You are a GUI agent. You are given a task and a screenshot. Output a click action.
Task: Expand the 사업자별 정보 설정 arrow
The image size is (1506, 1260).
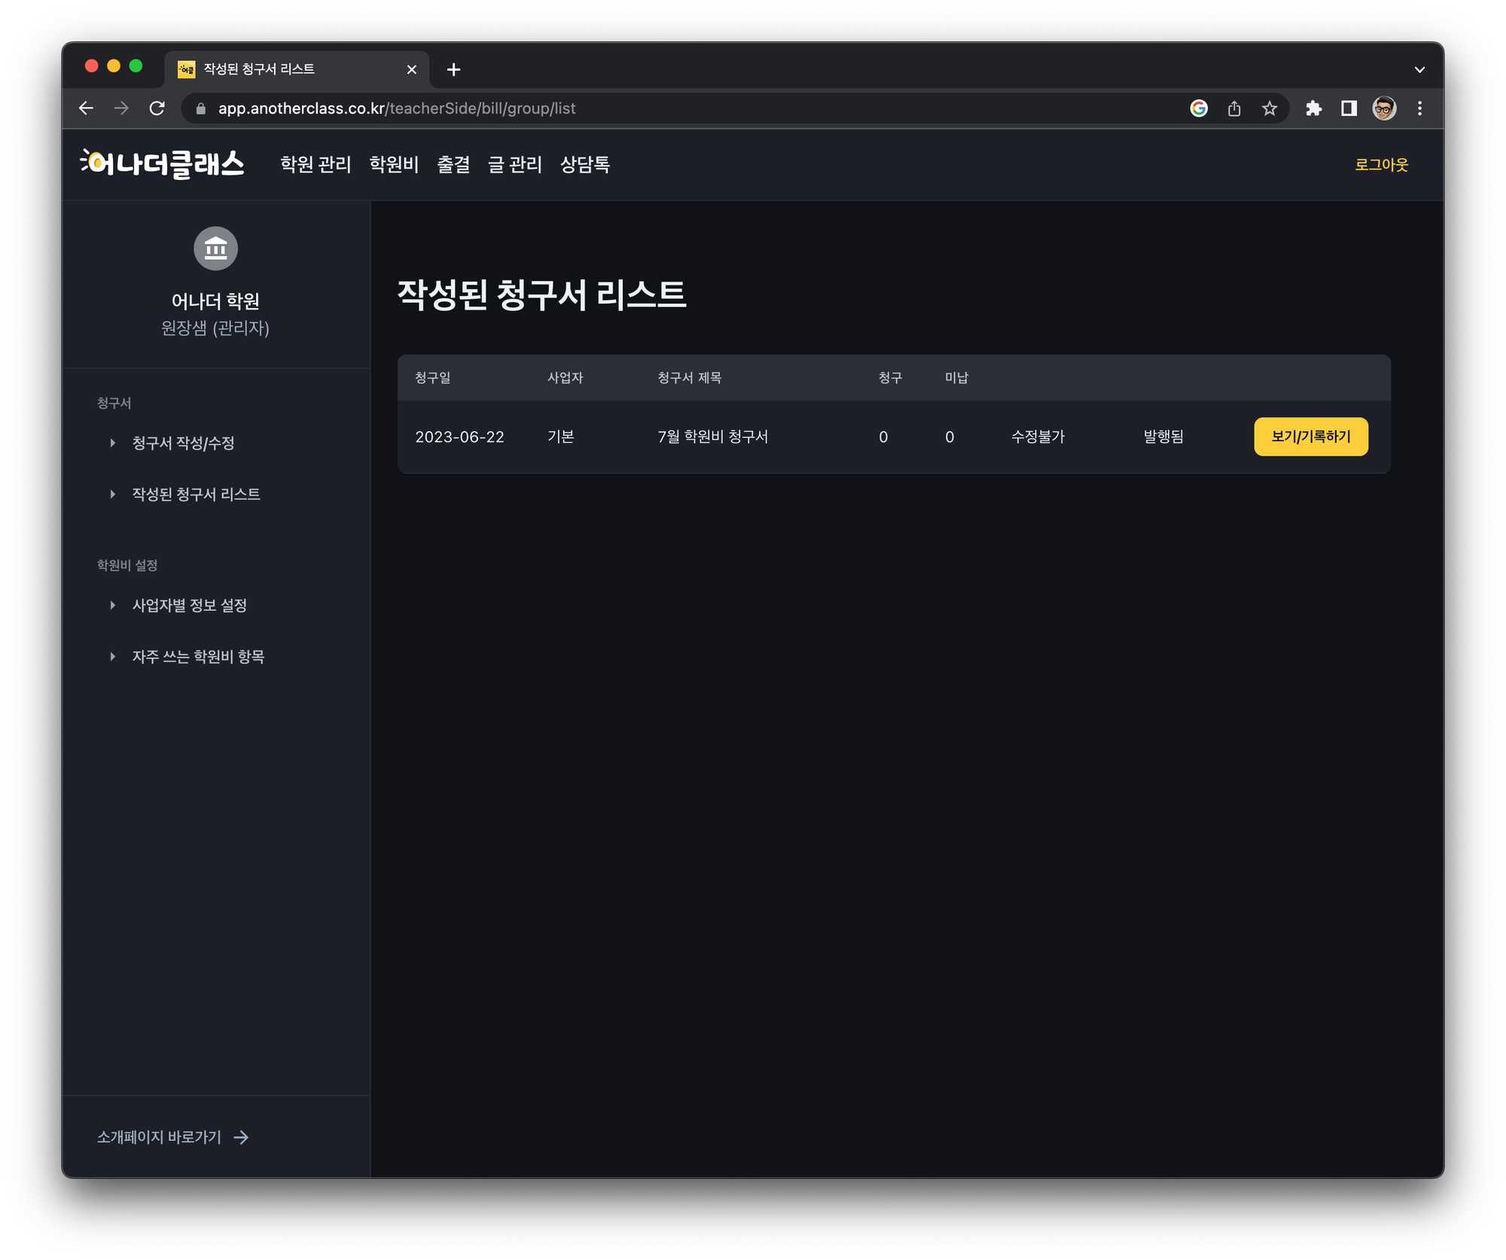112,606
